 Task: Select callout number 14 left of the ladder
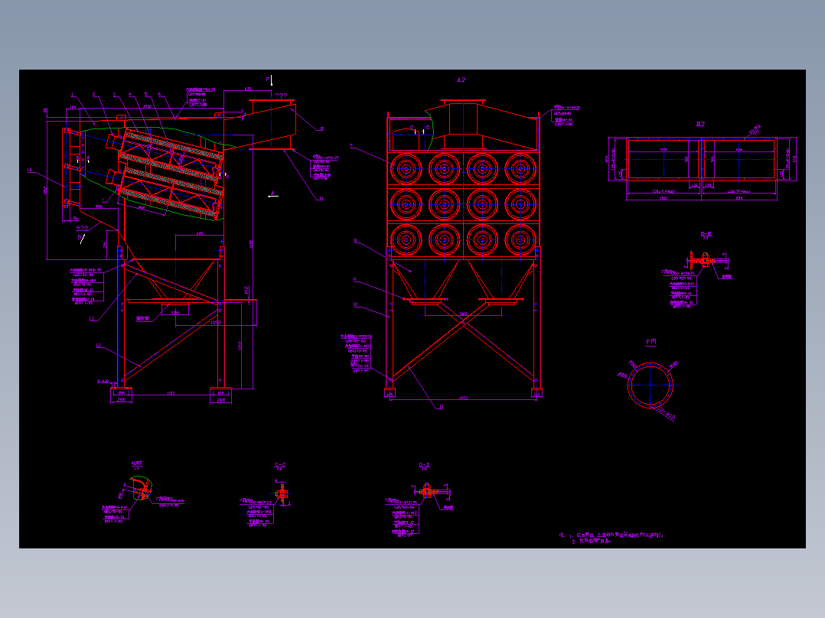[x=29, y=170]
